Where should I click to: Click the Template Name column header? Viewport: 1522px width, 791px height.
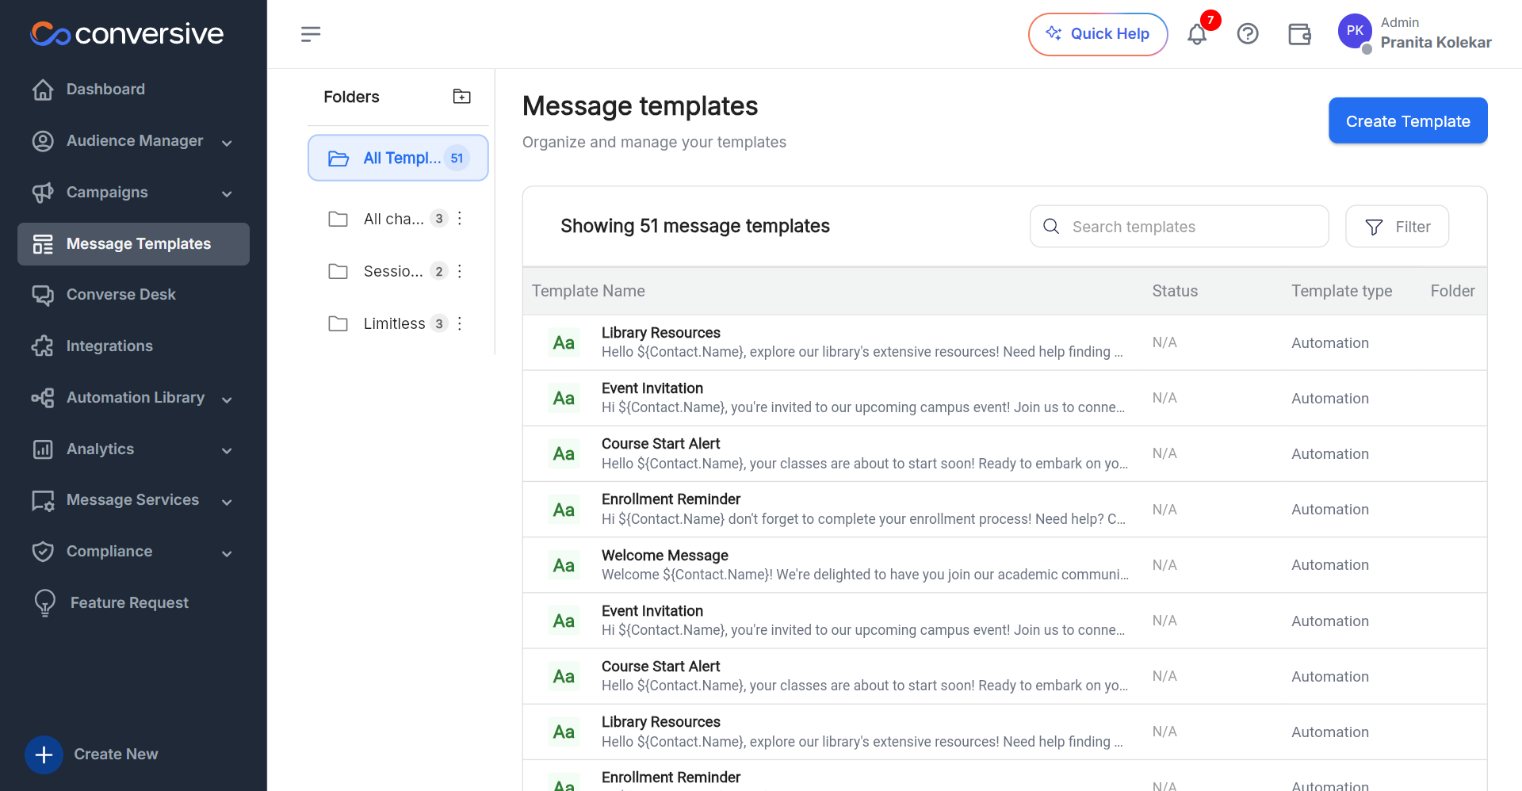tap(588, 291)
